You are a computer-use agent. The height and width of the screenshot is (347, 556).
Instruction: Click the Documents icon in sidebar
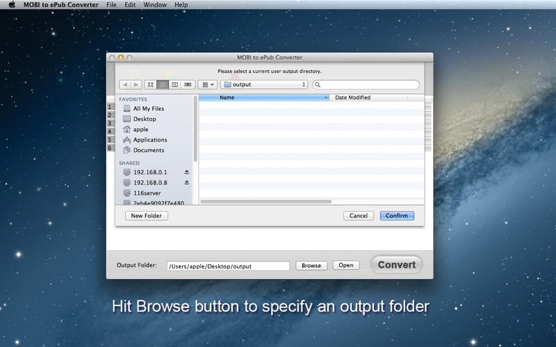126,150
